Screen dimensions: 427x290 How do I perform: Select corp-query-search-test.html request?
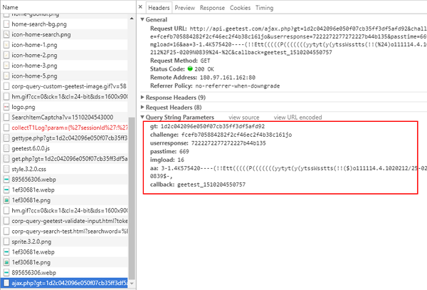pos(64,232)
